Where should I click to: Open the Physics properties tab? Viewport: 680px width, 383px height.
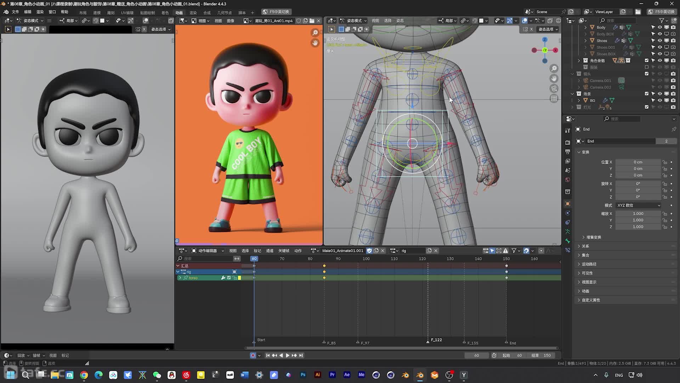[x=568, y=213]
